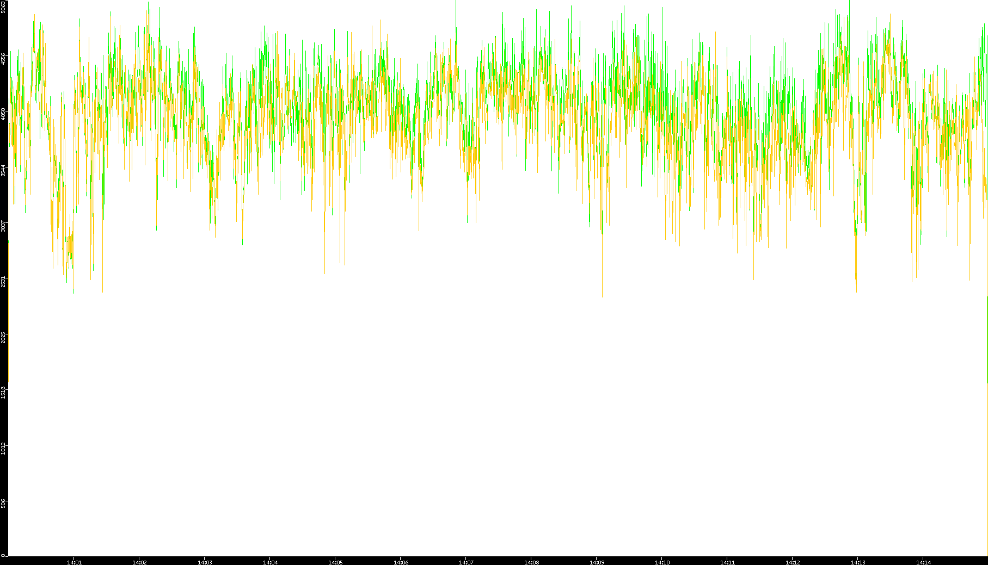Click the 14:01 time axis label
This screenshot has height=565, width=988.
(x=74, y=562)
